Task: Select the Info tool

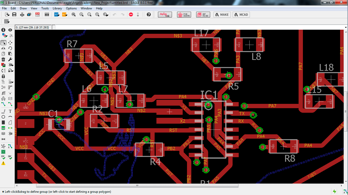Action: (x=4, y=30)
